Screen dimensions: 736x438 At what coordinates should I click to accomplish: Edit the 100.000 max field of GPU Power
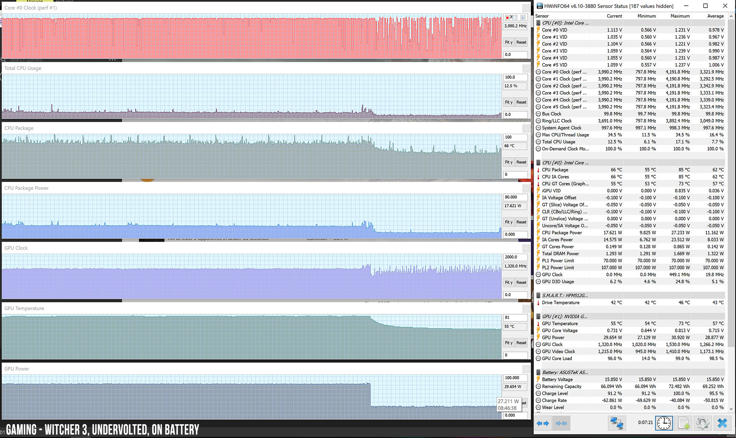pos(515,378)
